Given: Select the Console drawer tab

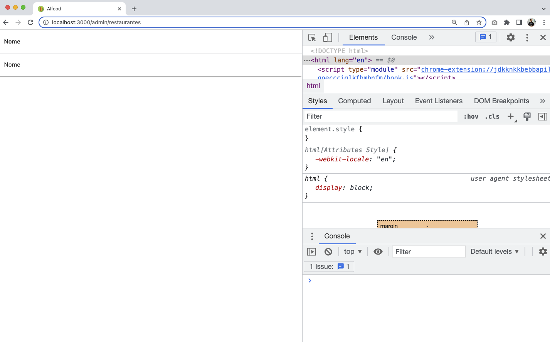Looking at the screenshot, I should [337, 236].
